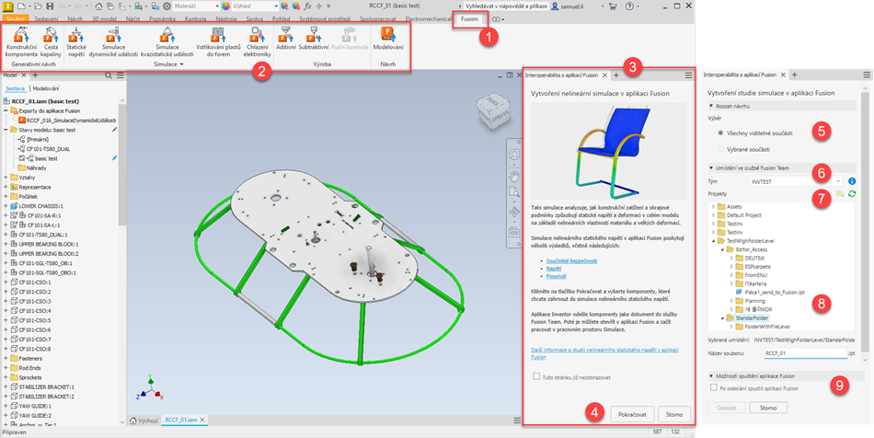This screenshot has height=438, width=874.
Task: Select the Pan hand tool in navigation bar
Action: tap(514, 176)
